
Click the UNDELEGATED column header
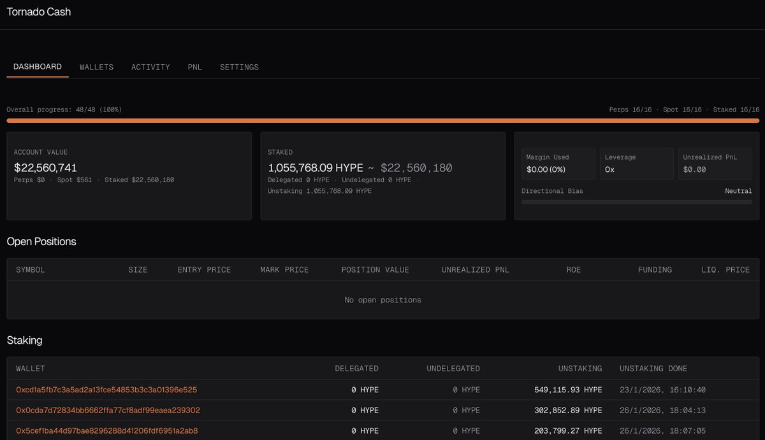point(453,369)
